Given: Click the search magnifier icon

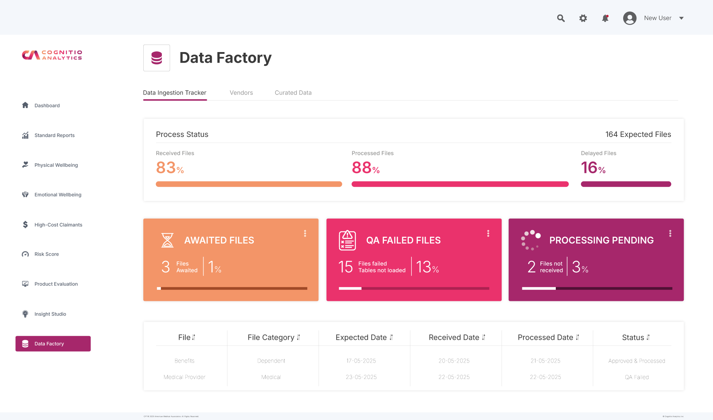Looking at the screenshot, I should (561, 18).
